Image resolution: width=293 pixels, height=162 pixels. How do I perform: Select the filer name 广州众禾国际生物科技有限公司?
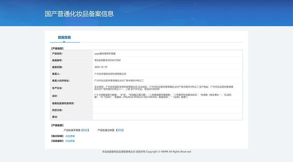tap(110, 74)
